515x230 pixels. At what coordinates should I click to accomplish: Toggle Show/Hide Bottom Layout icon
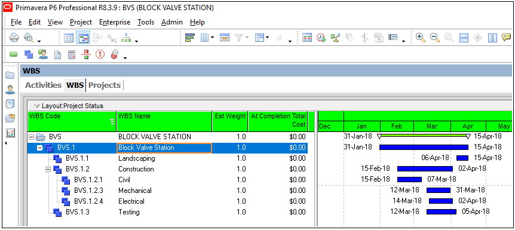tap(464, 38)
